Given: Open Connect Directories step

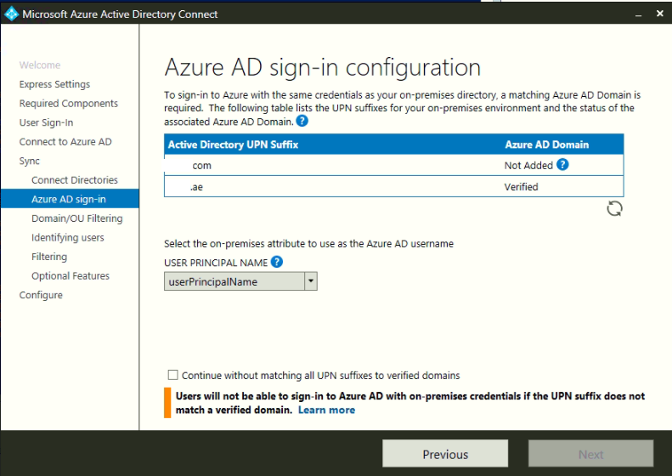Looking at the screenshot, I should pyautogui.click(x=75, y=180).
